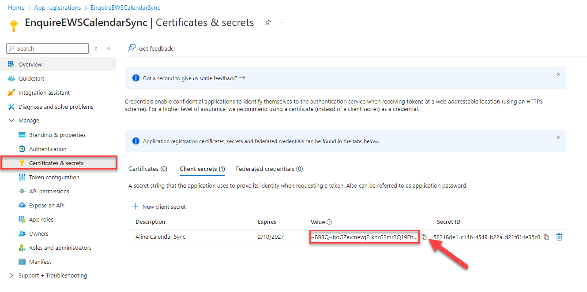Go to Home breadcrumb
The height and width of the screenshot is (292, 587).
click(16, 7)
